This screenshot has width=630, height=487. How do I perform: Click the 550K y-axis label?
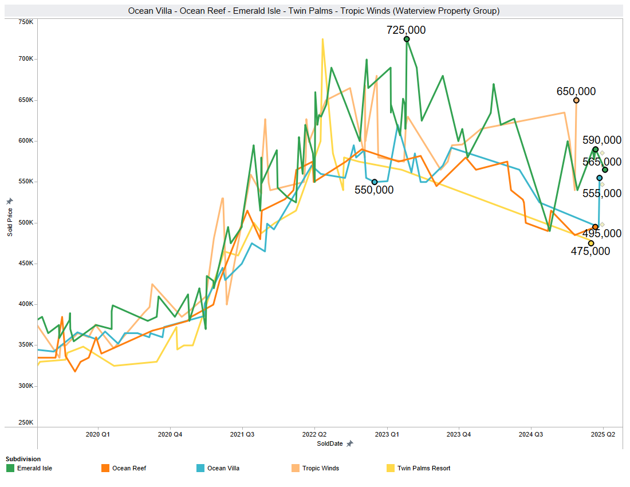(26, 182)
